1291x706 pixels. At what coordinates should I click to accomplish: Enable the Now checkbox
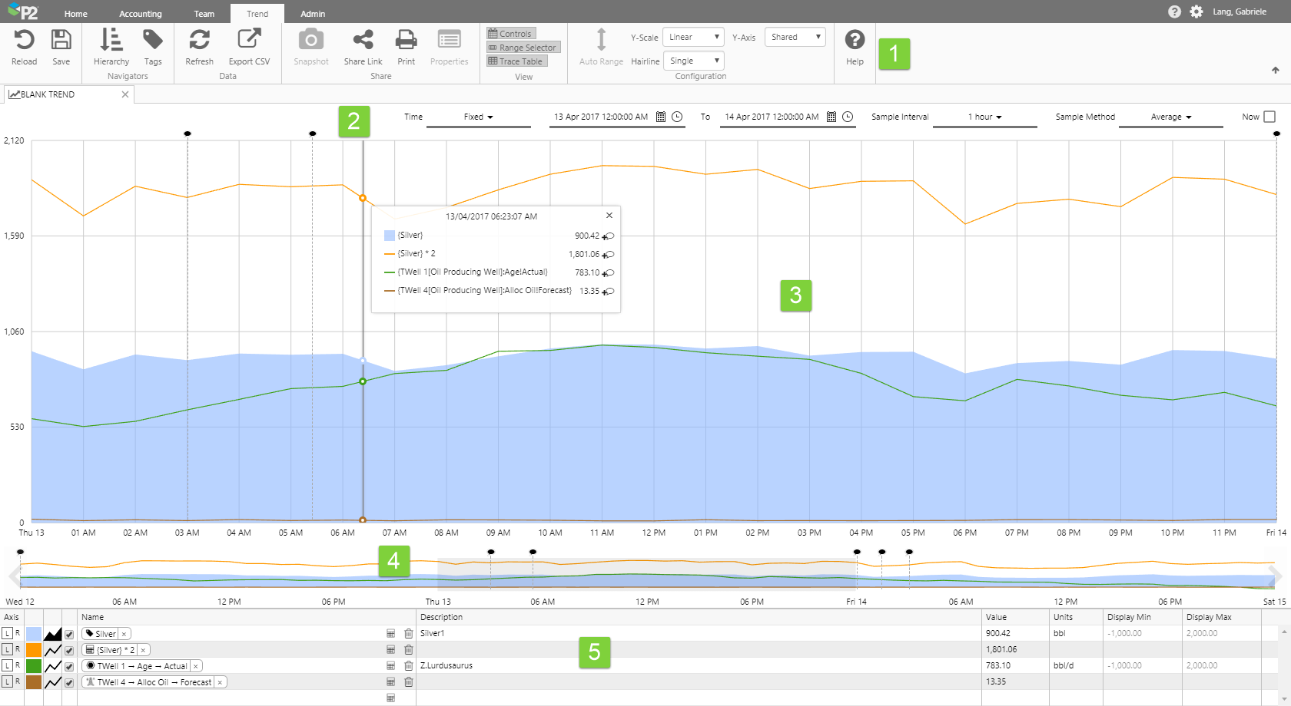click(1269, 117)
